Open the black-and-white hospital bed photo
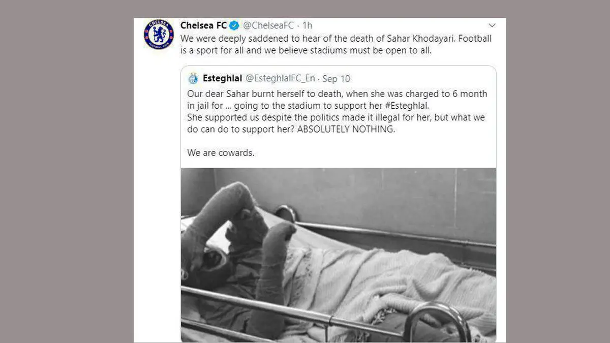Image resolution: width=610 pixels, height=343 pixels. [339, 255]
